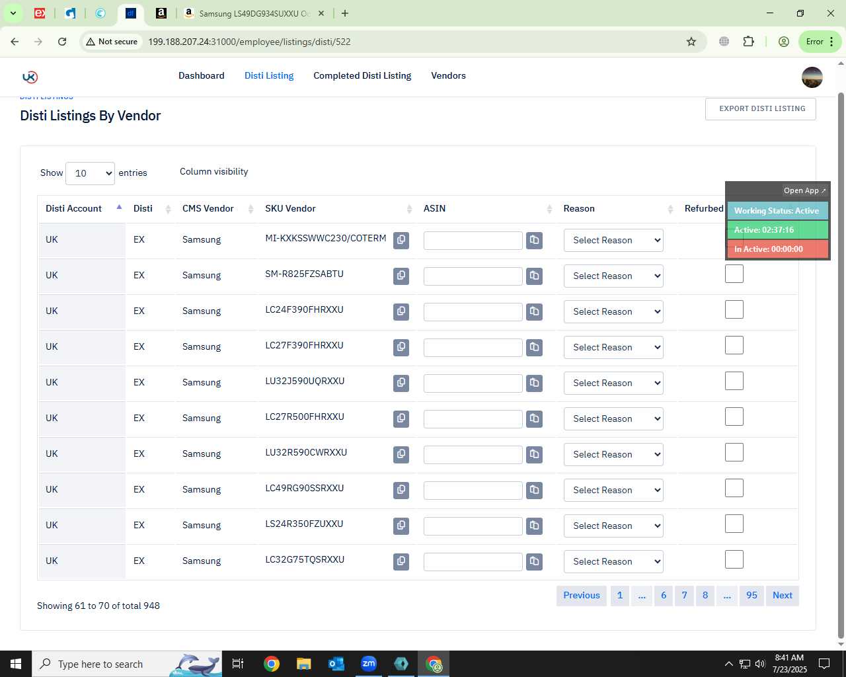Open Column visibility options
This screenshot has width=846, height=677.
214,171
